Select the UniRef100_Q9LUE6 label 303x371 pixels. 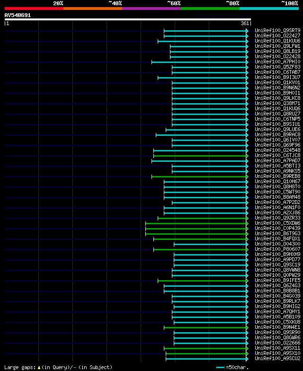(277, 130)
